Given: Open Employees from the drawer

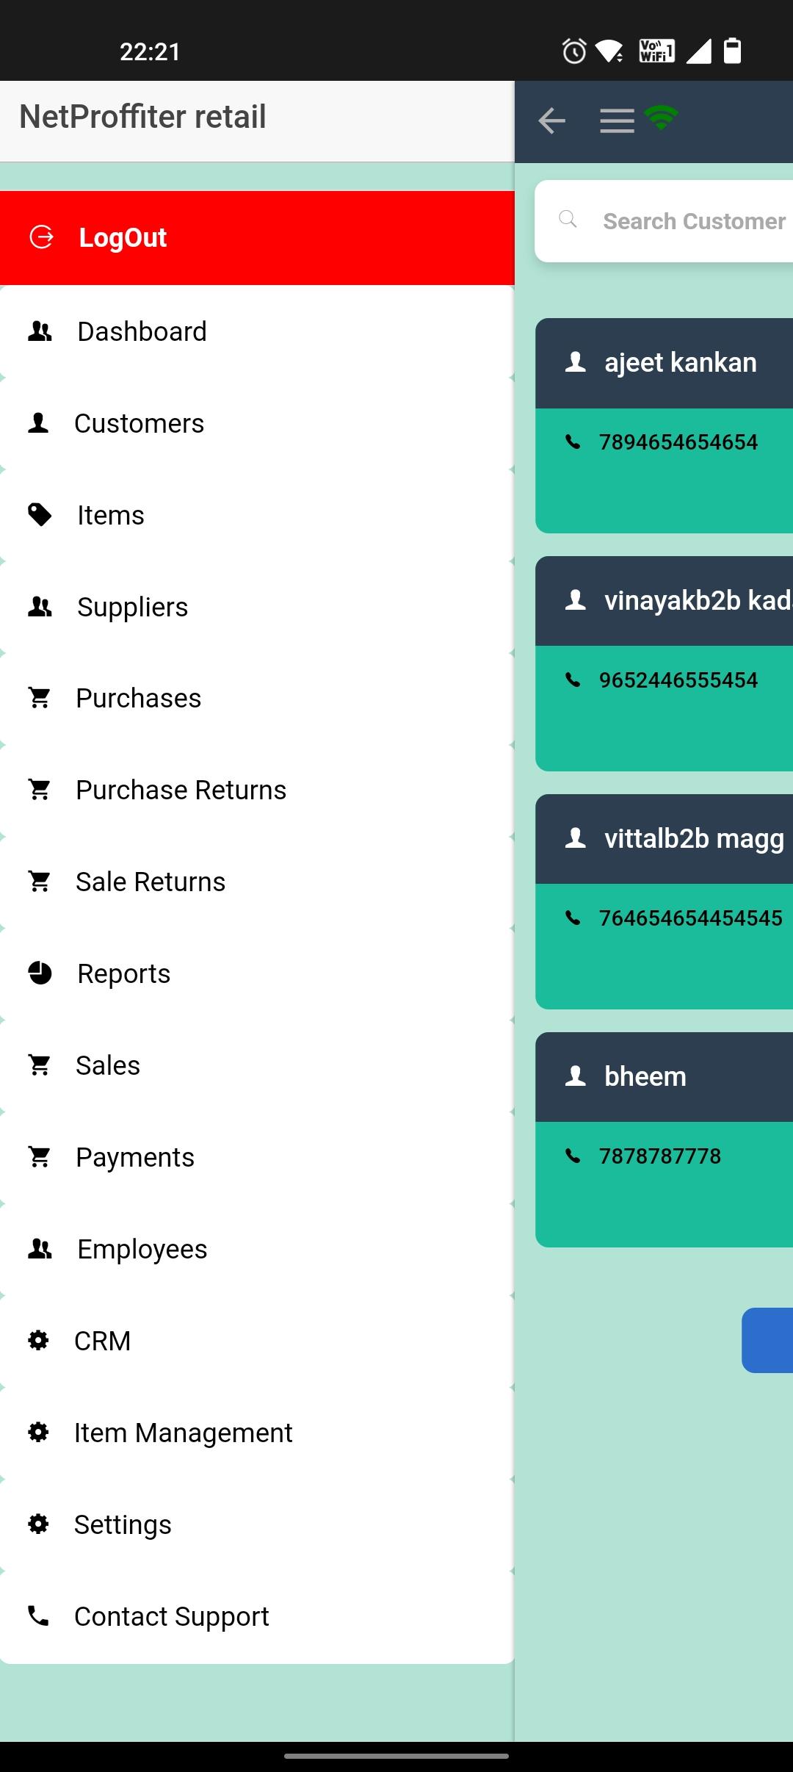Looking at the screenshot, I should coord(257,1249).
